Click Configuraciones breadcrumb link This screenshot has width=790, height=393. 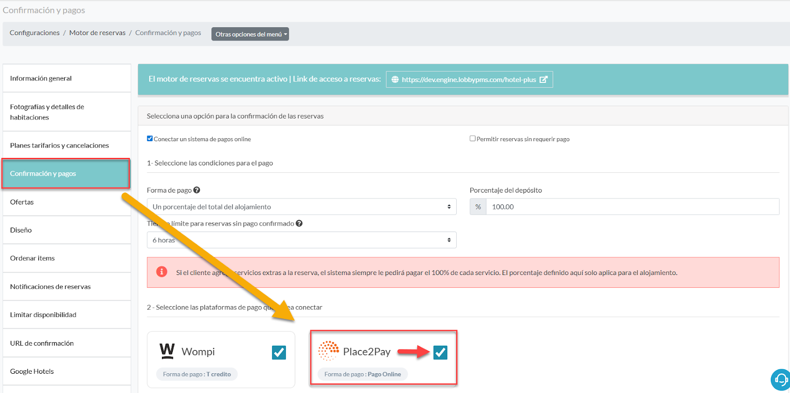pos(35,33)
